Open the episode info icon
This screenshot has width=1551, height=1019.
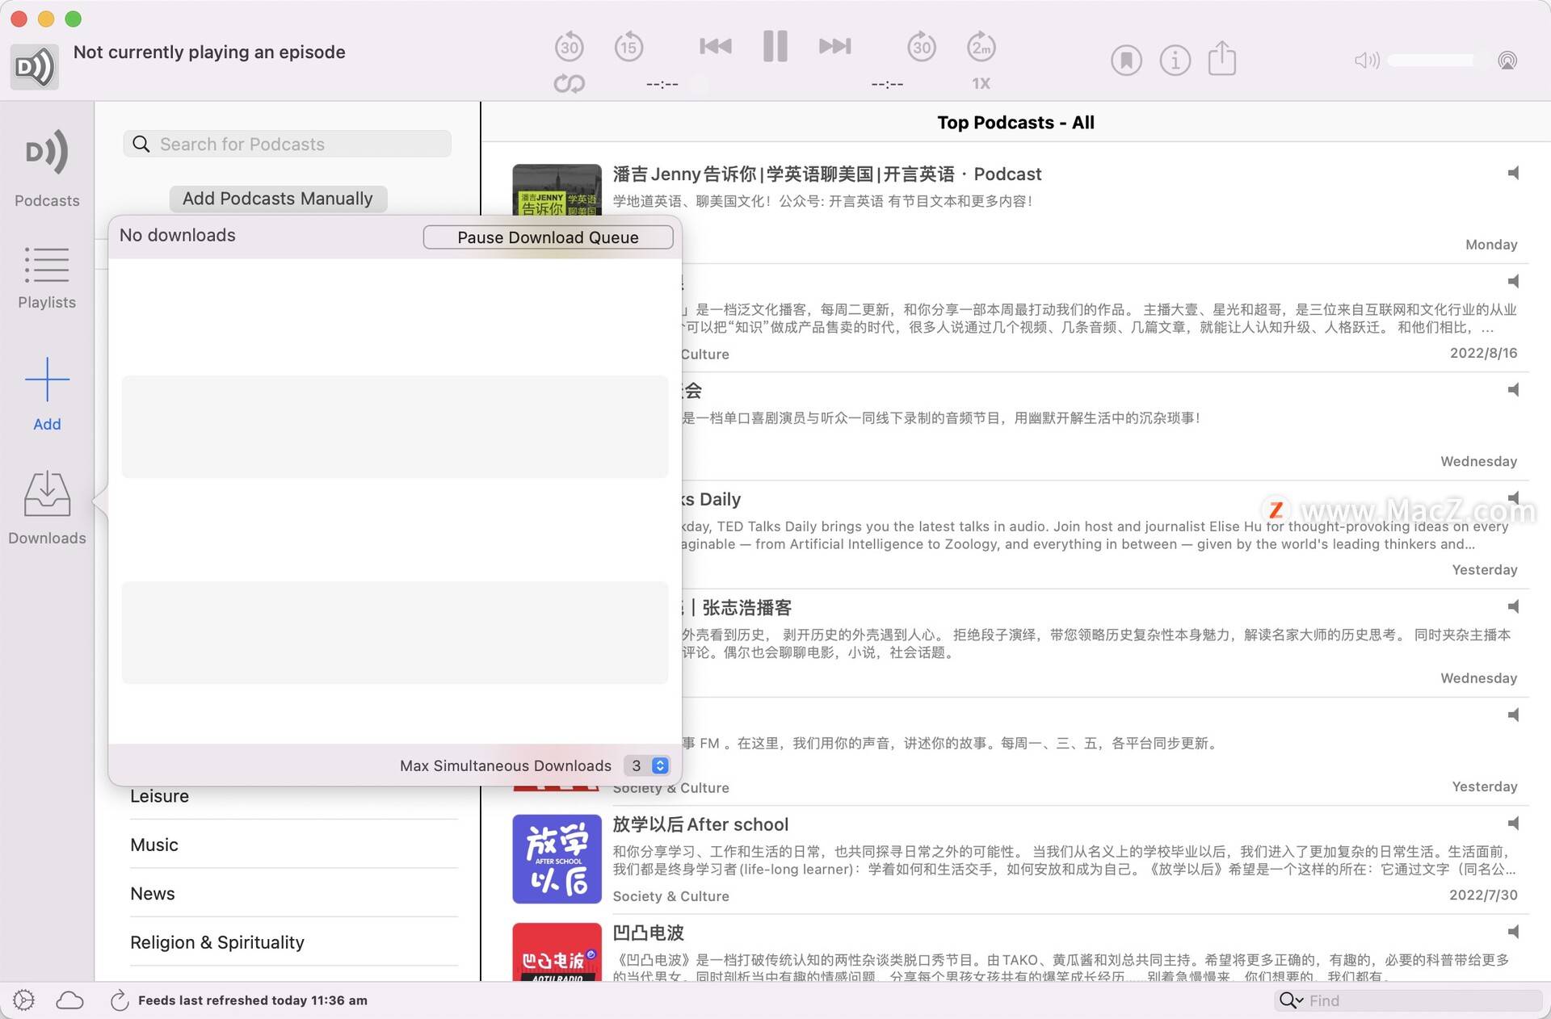[x=1175, y=60]
